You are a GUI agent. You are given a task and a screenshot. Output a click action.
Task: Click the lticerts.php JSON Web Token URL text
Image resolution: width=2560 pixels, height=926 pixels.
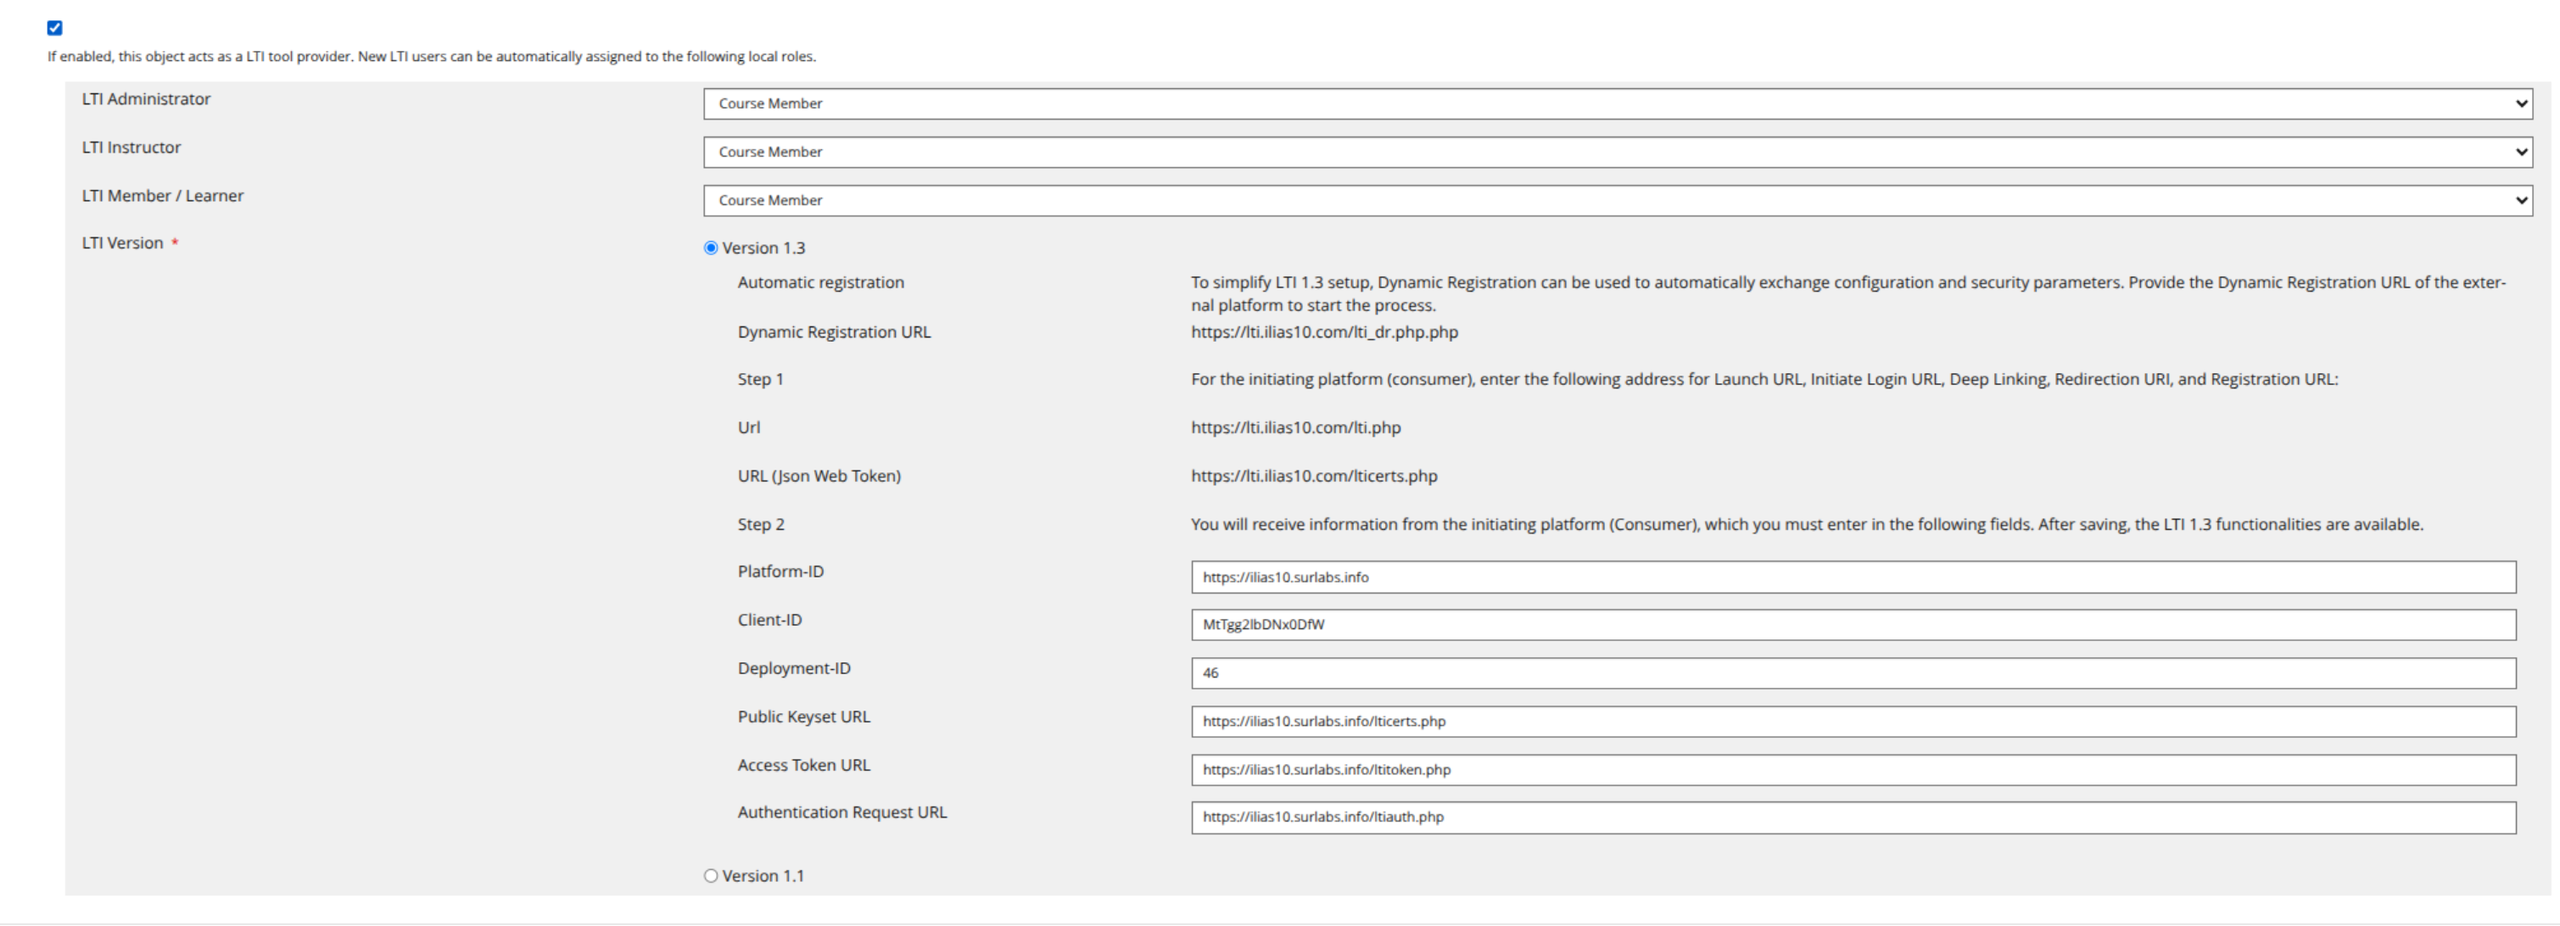pos(1313,476)
